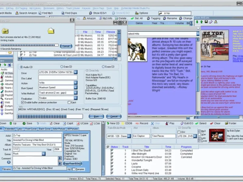Select the Audio CD radio button
The width and height of the screenshot is (243, 182).
tap(21, 67)
